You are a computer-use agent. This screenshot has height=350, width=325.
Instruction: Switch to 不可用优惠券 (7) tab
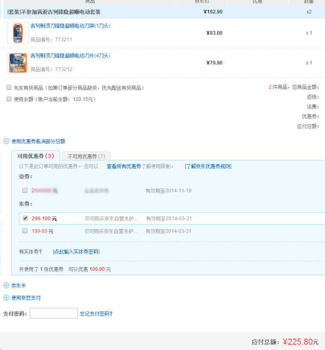tap(86, 156)
